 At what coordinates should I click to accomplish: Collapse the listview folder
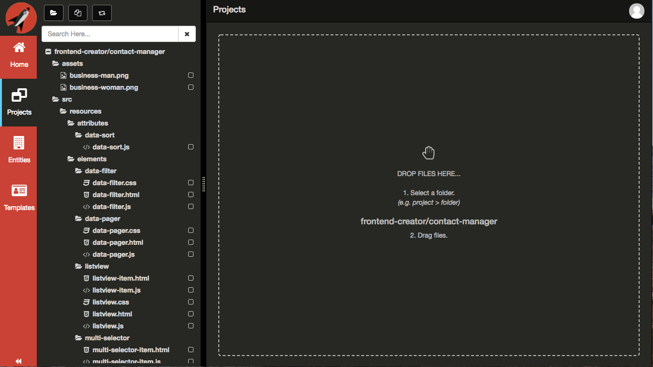(78, 266)
